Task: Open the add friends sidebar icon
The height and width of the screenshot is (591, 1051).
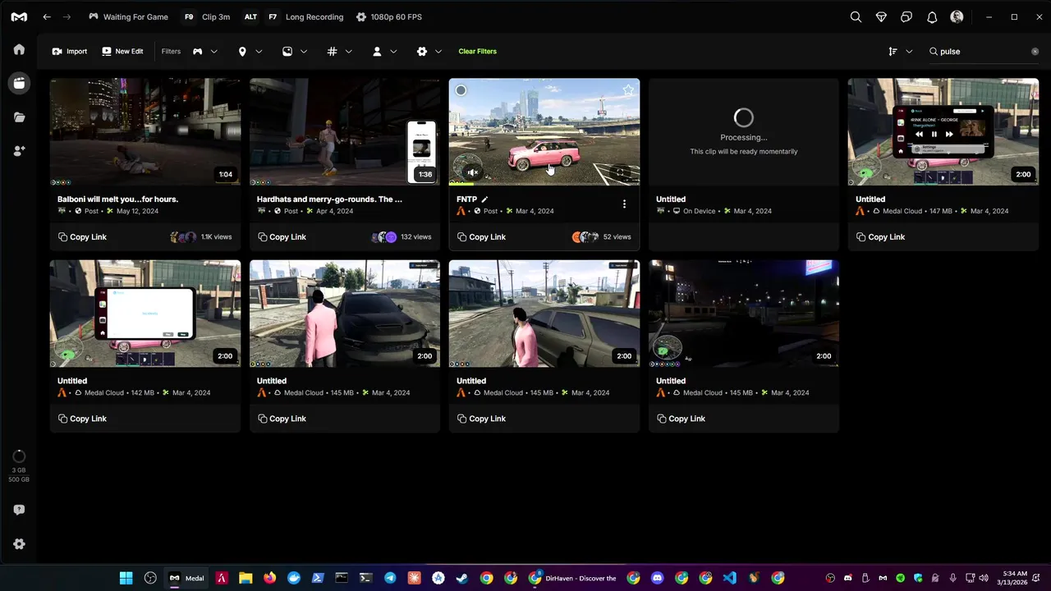Action: [19, 151]
